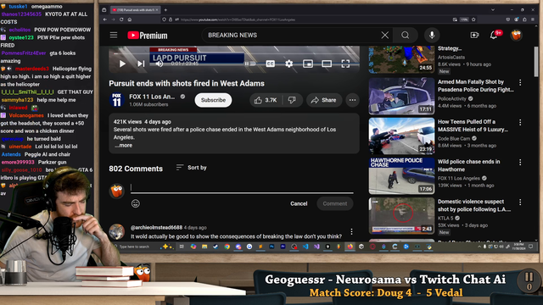Open the PoliceActivity channel link

coord(451,98)
